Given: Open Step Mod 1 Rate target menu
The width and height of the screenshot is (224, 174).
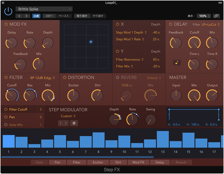Looking at the screenshot, I should (130, 39).
